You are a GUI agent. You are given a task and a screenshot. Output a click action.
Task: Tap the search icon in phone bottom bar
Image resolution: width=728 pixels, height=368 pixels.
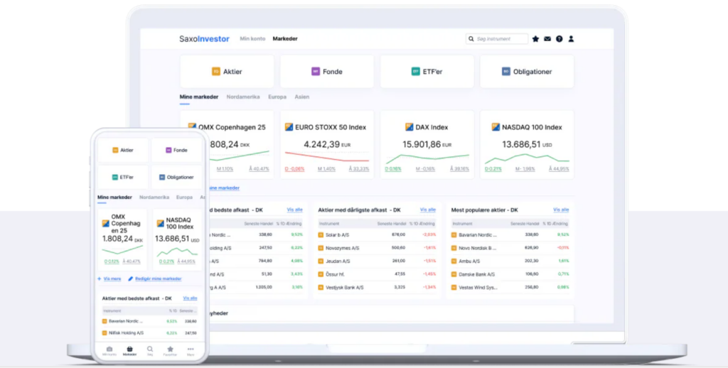[150, 350]
